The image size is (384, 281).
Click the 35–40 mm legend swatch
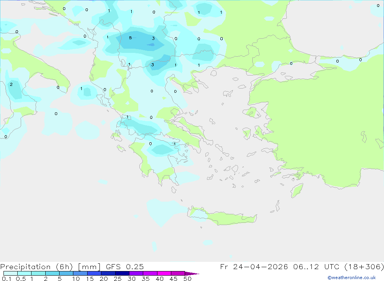[x=150, y=273]
